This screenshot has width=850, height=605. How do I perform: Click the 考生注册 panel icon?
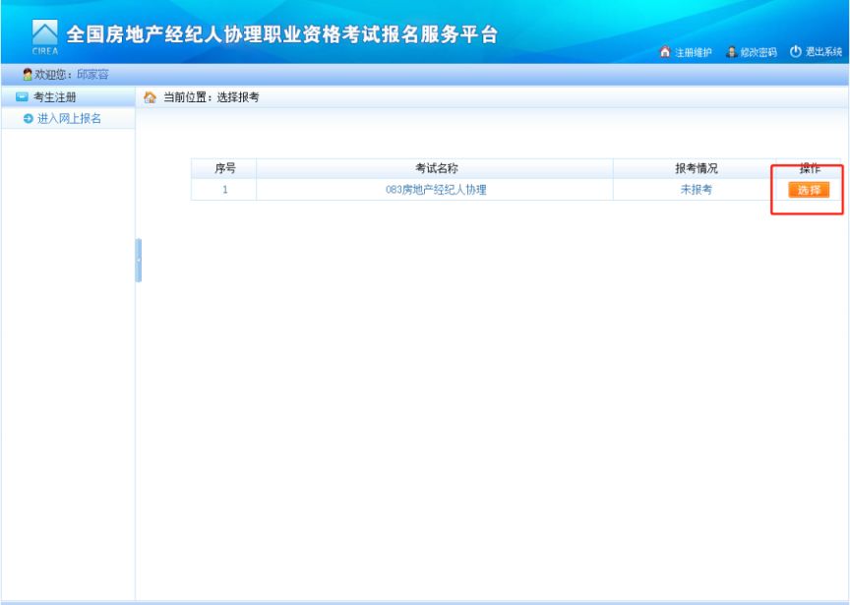point(22,97)
